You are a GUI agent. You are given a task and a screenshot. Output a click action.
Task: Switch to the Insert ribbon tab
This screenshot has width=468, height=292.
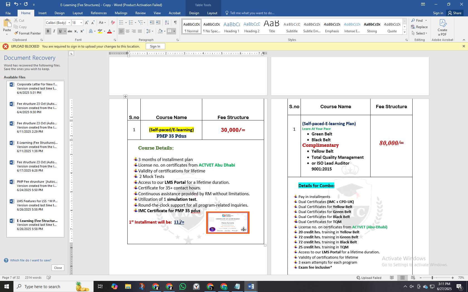point(42,13)
